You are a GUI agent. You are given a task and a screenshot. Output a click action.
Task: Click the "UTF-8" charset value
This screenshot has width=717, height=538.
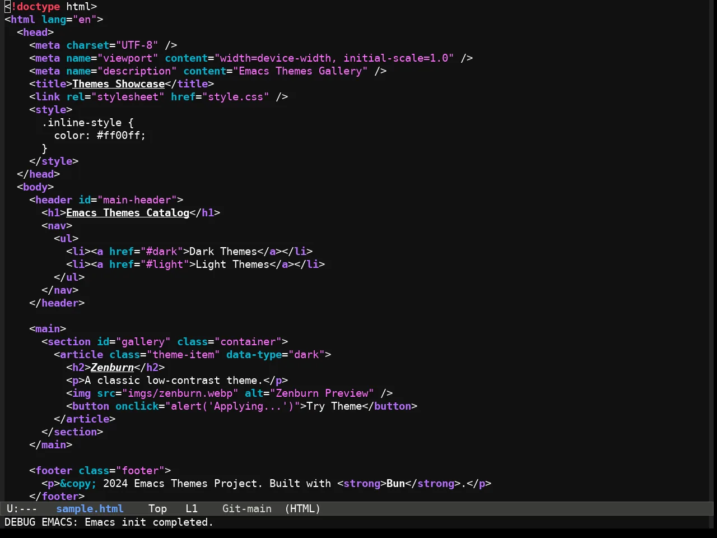point(137,45)
